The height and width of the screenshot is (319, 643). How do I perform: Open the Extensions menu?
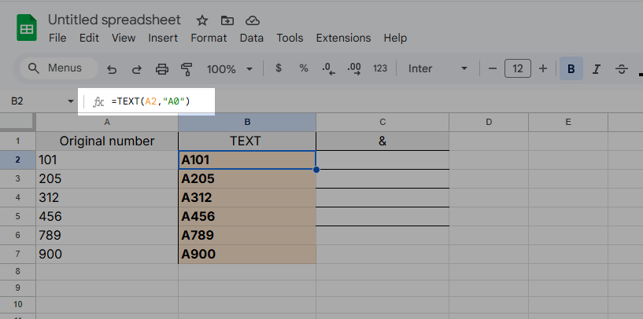click(343, 38)
